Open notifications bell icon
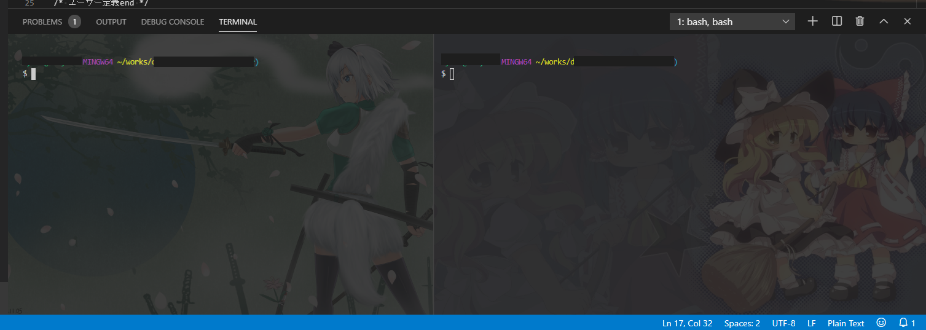This screenshot has width=926, height=330. point(907,322)
